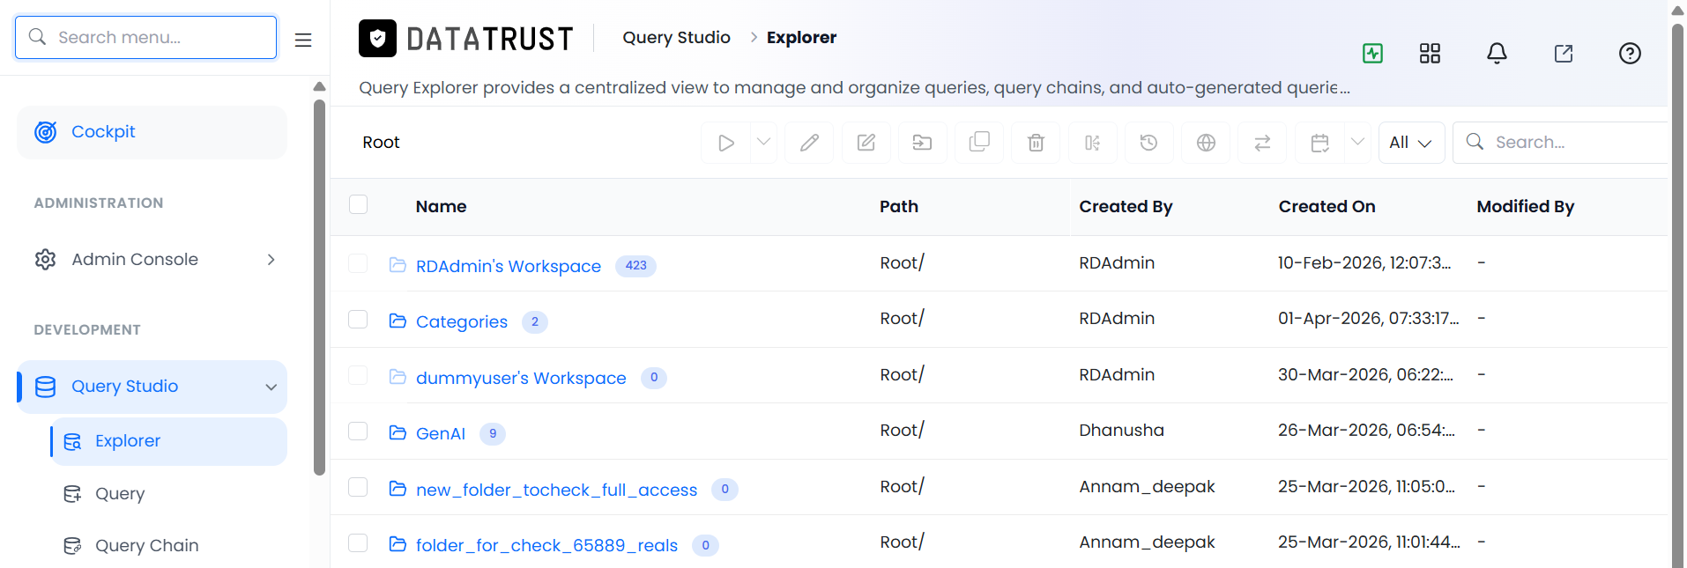Open the help question mark icon
1687x568 pixels.
(x=1630, y=54)
